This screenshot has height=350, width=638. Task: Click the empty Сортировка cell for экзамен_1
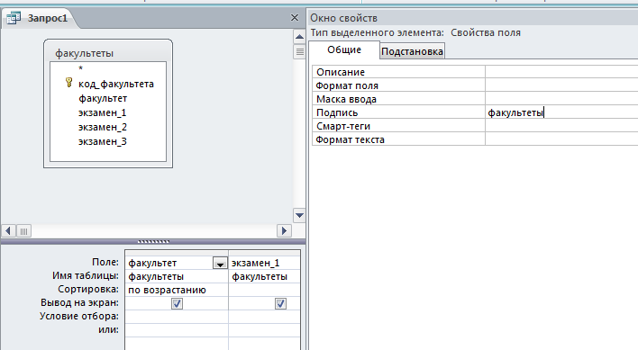[264, 290]
